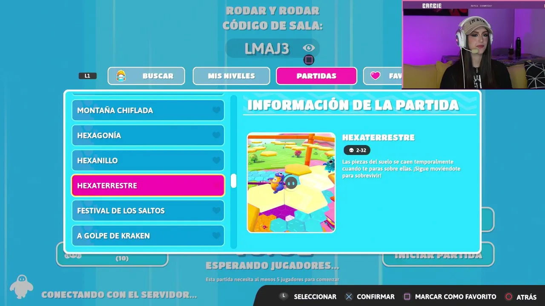Image resolution: width=545 pixels, height=306 pixels.
Task: Click the room code LMAJ3 field
Action: coord(272,48)
